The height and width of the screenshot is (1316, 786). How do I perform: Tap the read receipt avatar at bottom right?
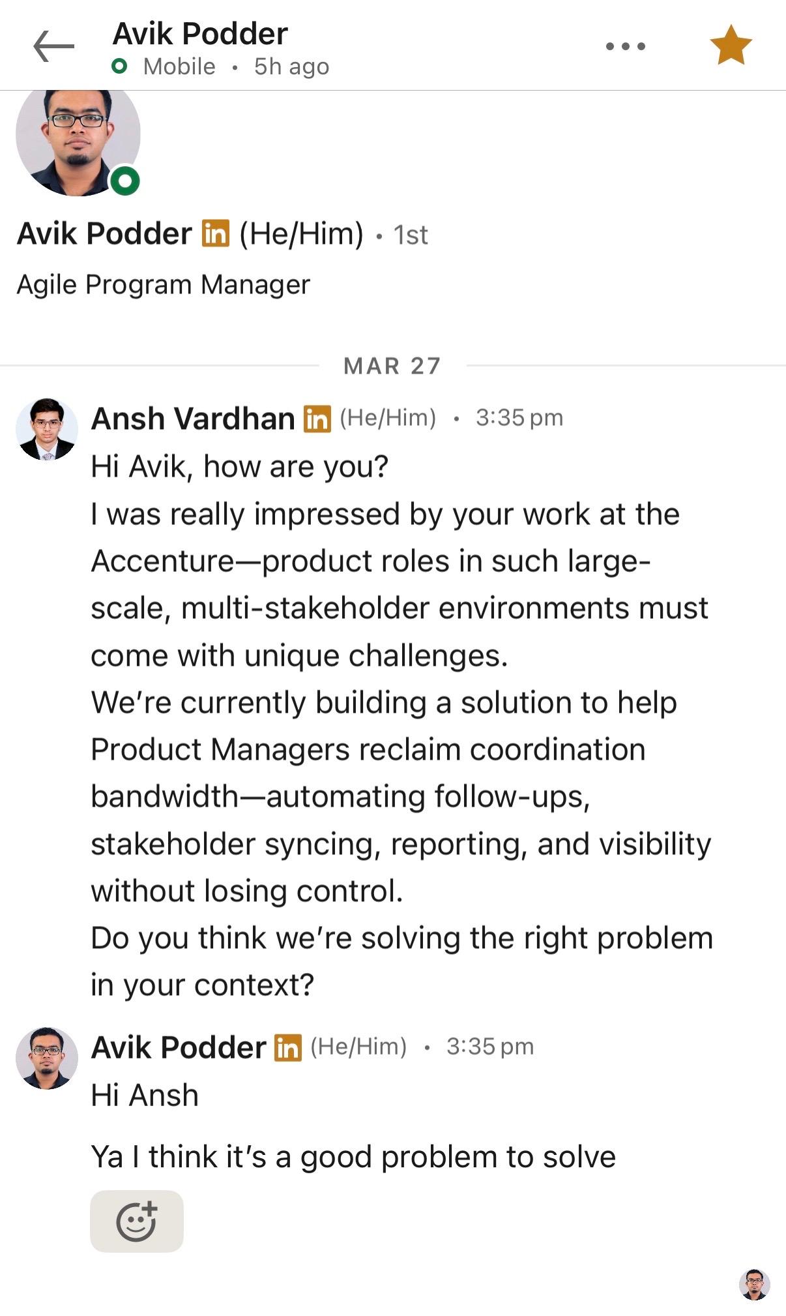coord(754,1285)
